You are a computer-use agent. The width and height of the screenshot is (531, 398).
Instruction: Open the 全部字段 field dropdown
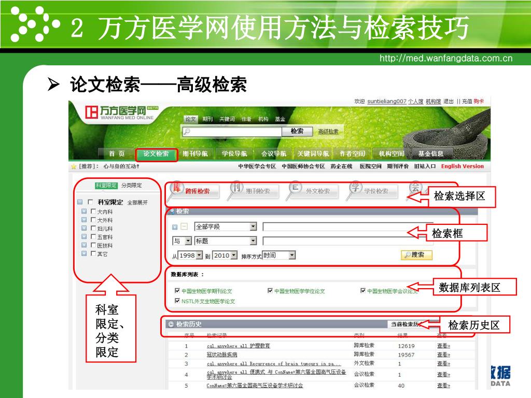click(226, 226)
